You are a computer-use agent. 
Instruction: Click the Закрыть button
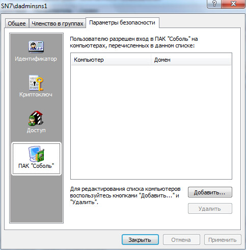140,240
